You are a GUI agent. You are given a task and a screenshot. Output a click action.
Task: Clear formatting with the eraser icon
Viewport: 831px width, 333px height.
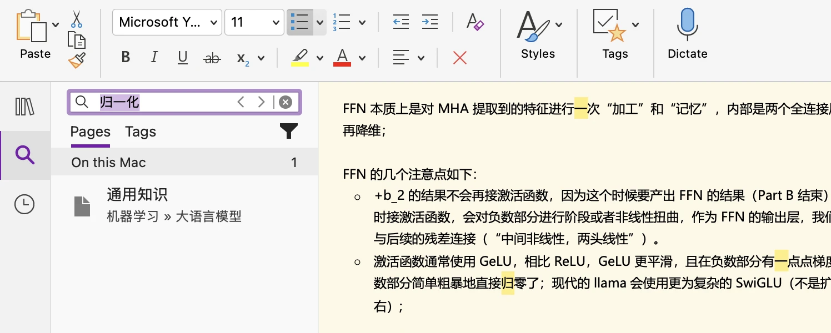(x=475, y=22)
